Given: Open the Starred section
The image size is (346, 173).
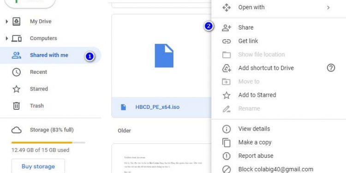Looking at the screenshot, I should tap(39, 89).
